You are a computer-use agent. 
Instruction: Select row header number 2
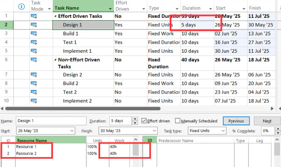[x=6, y=25]
